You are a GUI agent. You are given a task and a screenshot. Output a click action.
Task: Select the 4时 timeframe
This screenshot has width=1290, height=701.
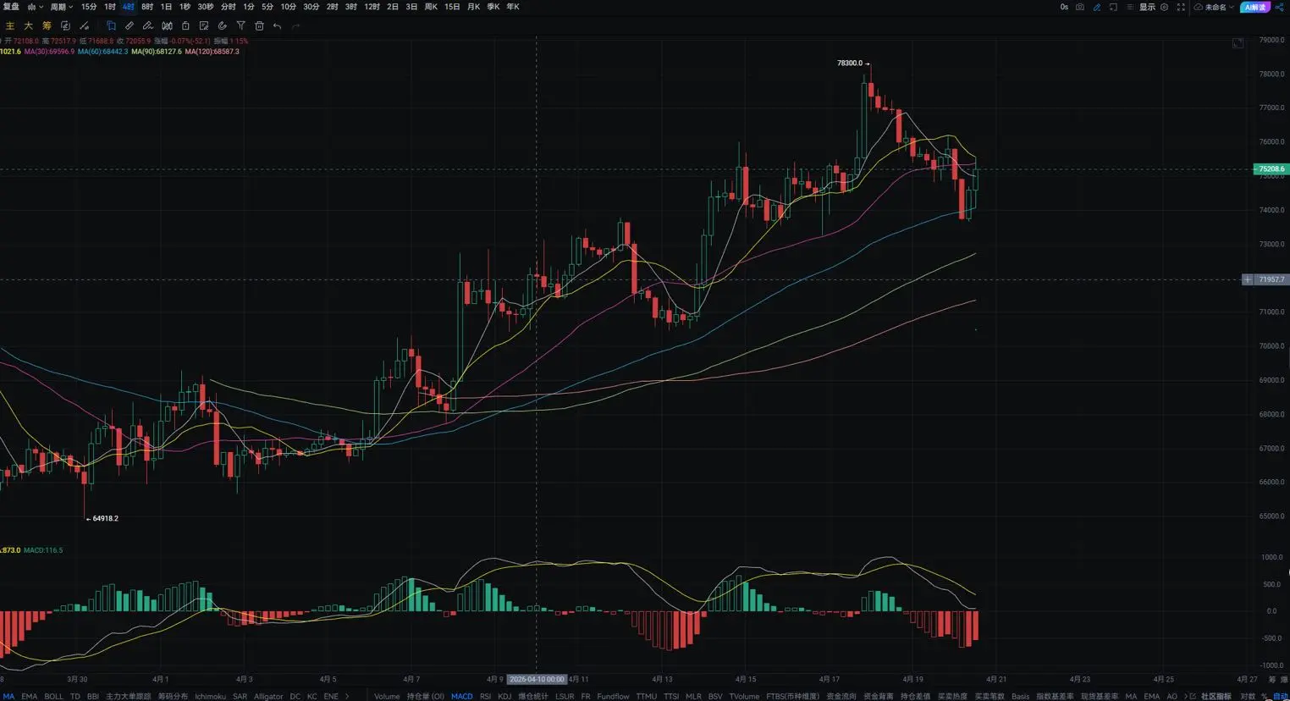tap(128, 7)
